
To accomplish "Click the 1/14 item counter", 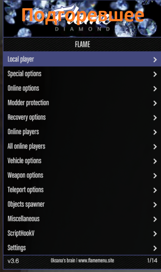I will pos(152,261).
